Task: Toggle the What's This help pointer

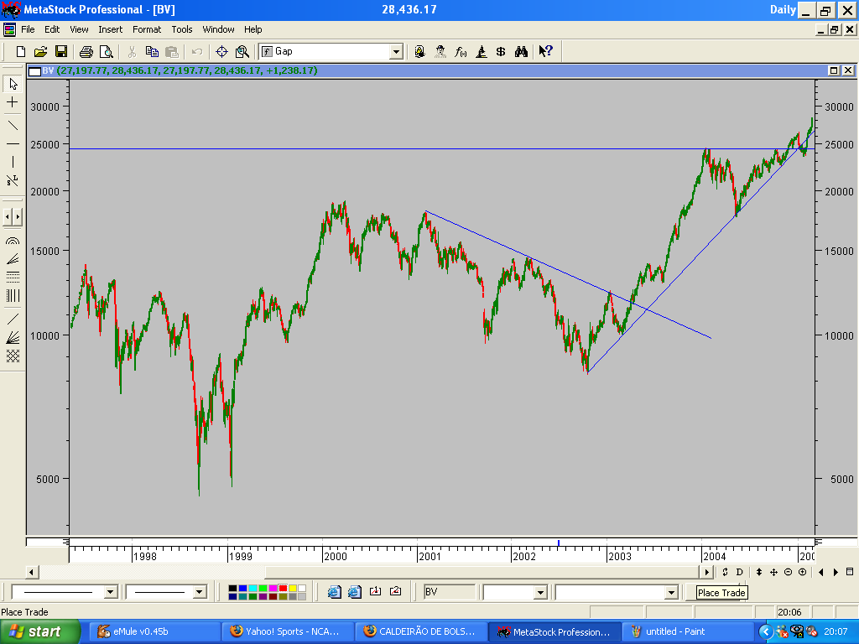Action: coord(544,51)
